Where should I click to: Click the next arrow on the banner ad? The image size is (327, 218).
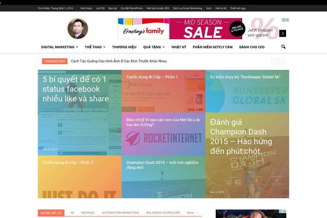[282, 33]
